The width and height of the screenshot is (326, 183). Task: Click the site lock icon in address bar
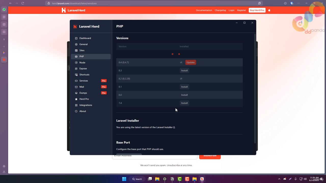[49, 3]
